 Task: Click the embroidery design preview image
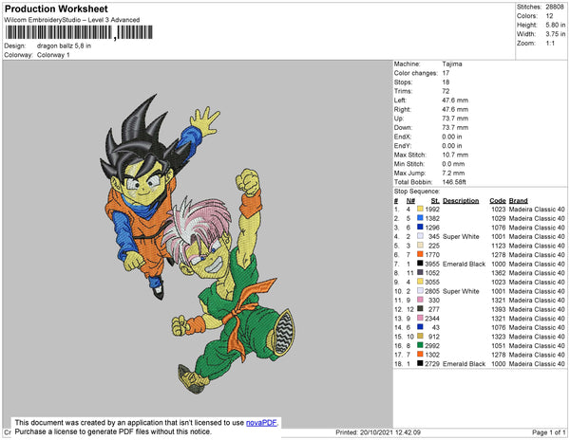(198, 244)
